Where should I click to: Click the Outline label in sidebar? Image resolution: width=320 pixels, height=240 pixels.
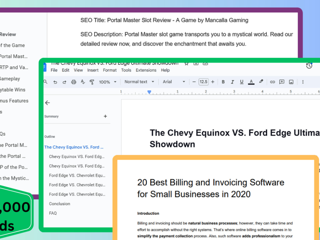pyautogui.click(x=50, y=137)
